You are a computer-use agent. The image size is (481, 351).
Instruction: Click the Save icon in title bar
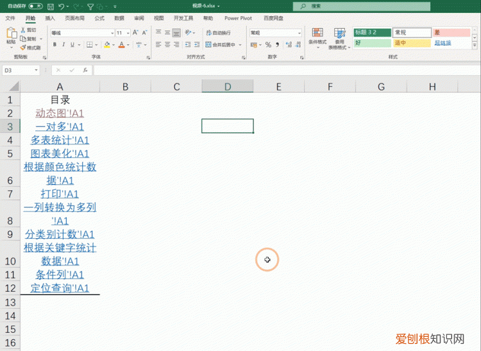coord(50,6)
